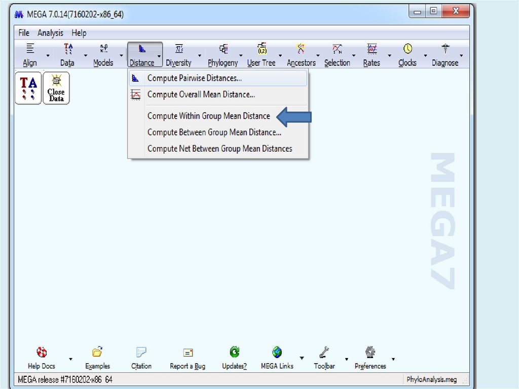The width and height of the screenshot is (519, 389).
Task: Open the Help menu
Action: pos(79,33)
